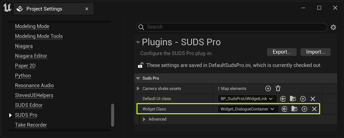
Task: Collapse the Suds Pro category
Action: pos(138,78)
